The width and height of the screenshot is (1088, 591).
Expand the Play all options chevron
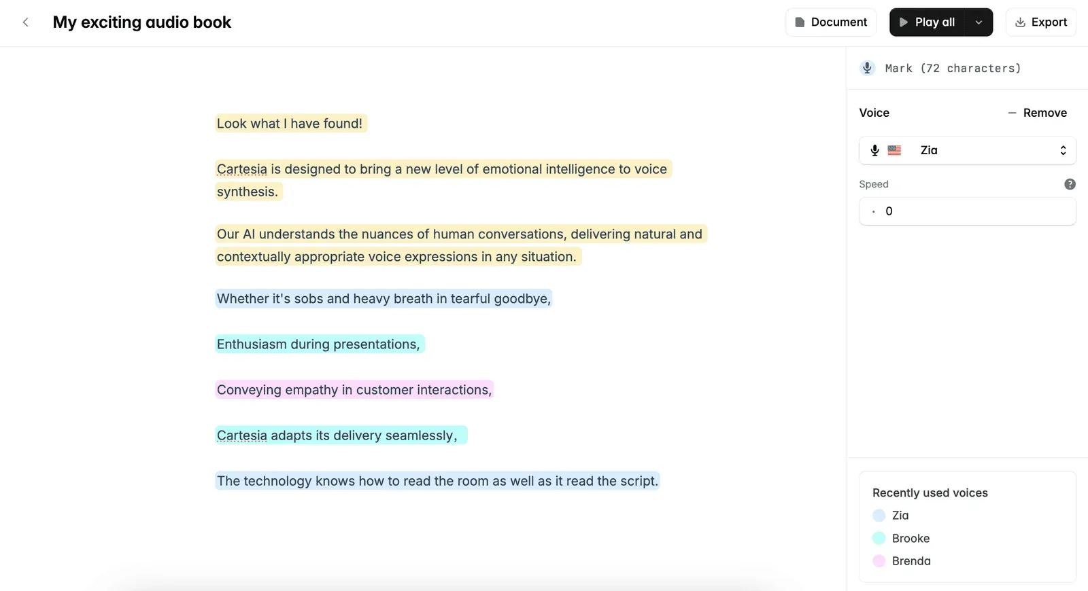pyautogui.click(x=979, y=22)
